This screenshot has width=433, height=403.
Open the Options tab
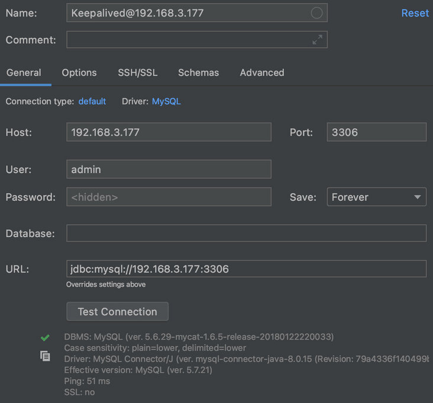tap(79, 73)
